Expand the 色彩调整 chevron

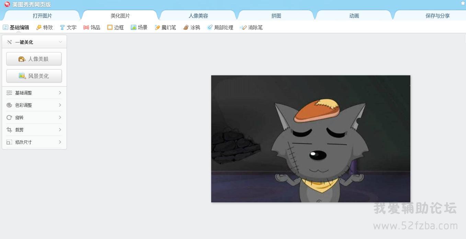click(x=60, y=105)
